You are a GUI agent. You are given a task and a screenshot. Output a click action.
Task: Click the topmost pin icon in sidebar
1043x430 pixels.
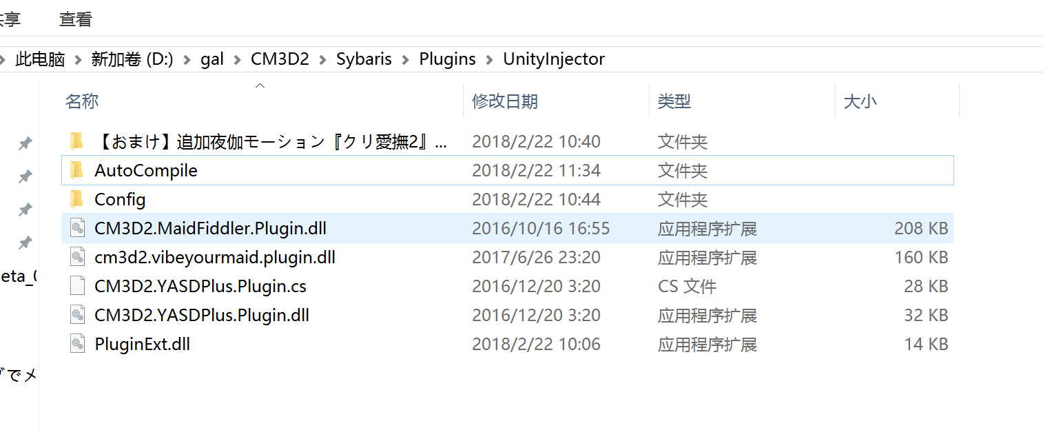click(25, 143)
